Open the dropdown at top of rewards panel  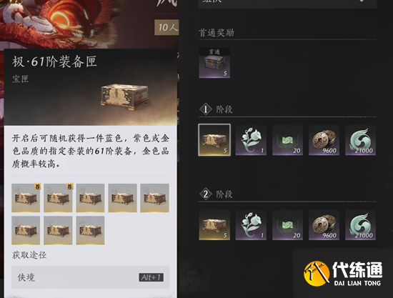pos(287,4)
